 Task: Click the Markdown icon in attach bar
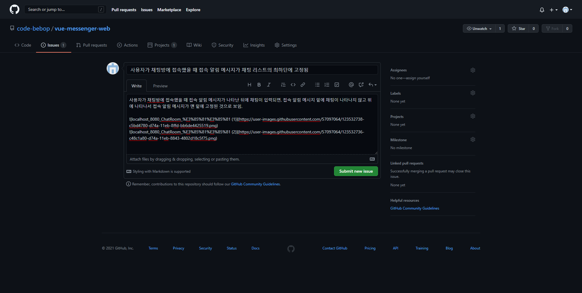[x=372, y=159]
